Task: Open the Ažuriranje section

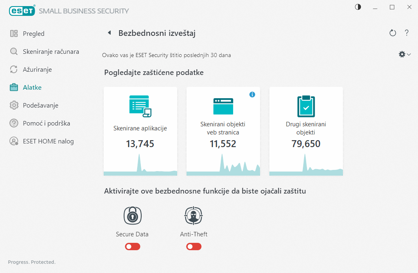Action: [37, 70]
